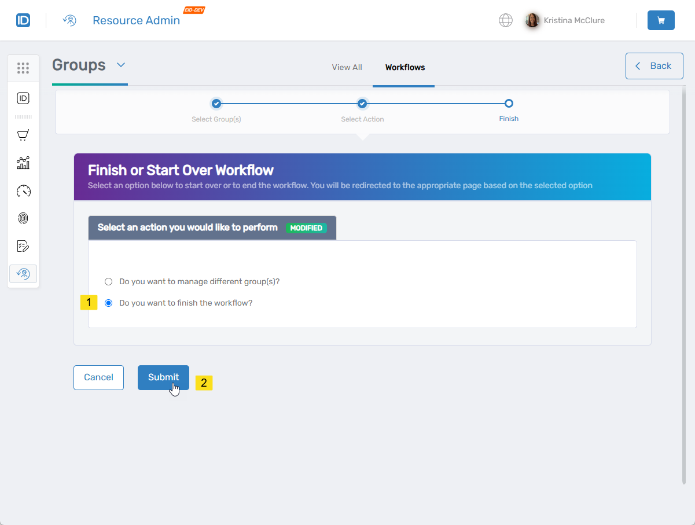Open the apps grid in the sidebar
The image size is (695, 525).
(23, 68)
